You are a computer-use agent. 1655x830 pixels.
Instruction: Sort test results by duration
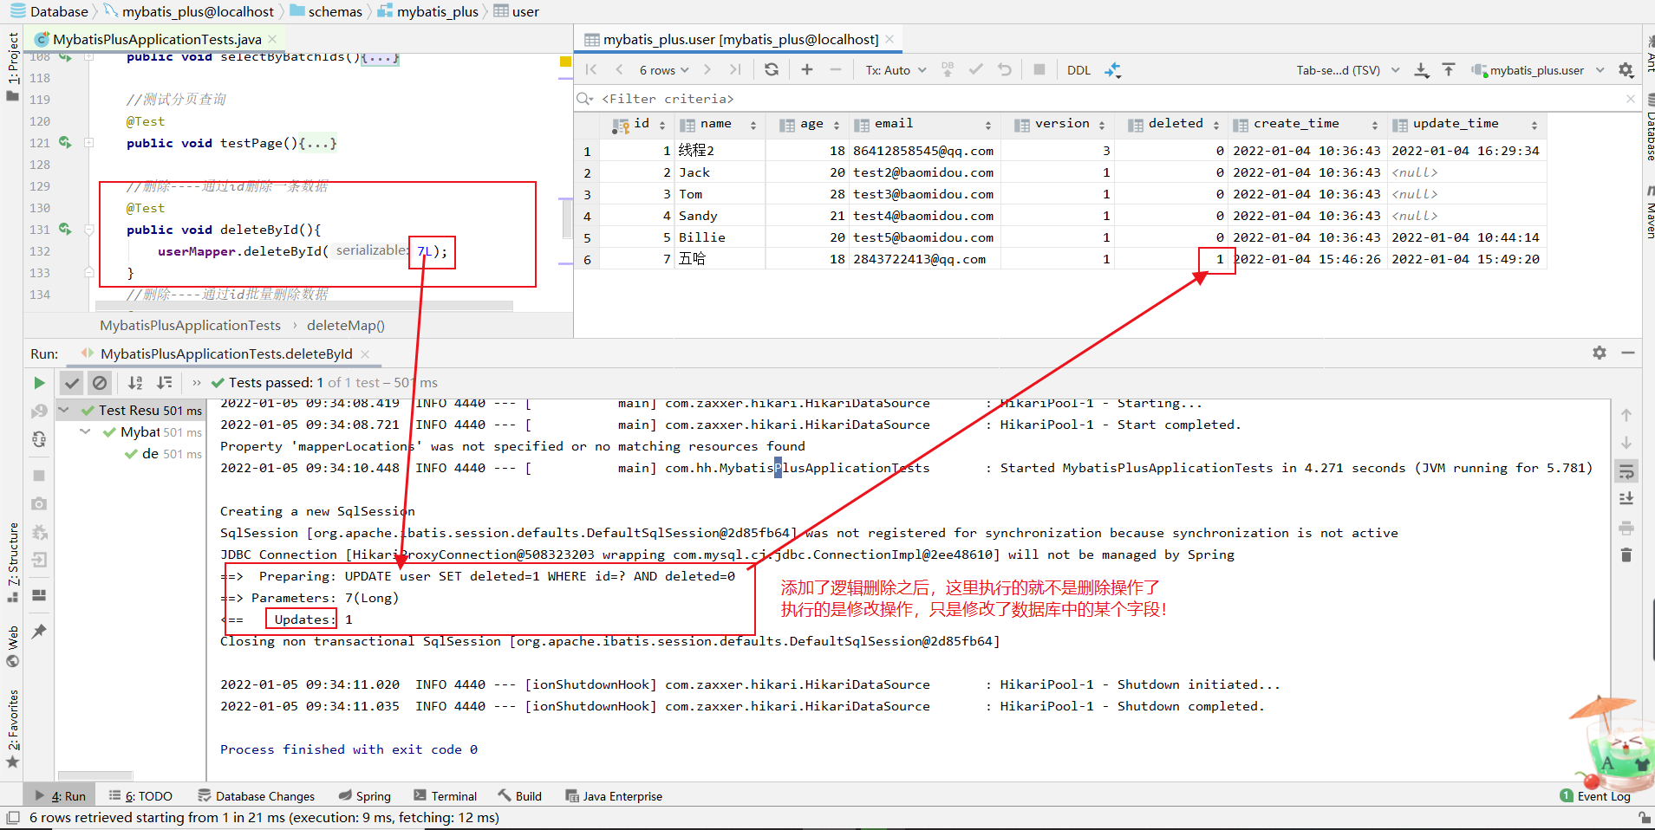click(164, 383)
